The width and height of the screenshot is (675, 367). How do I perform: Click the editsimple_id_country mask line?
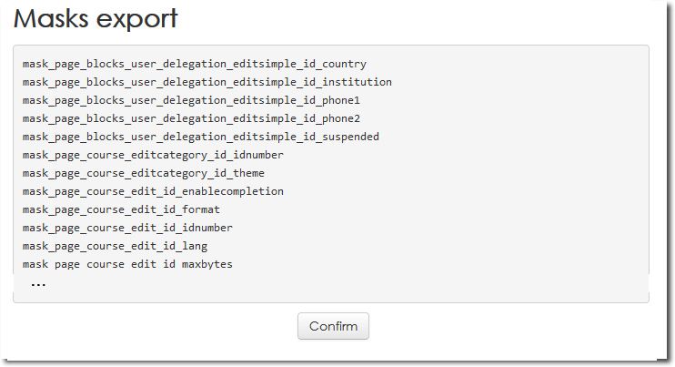pyautogui.click(x=194, y=64)
